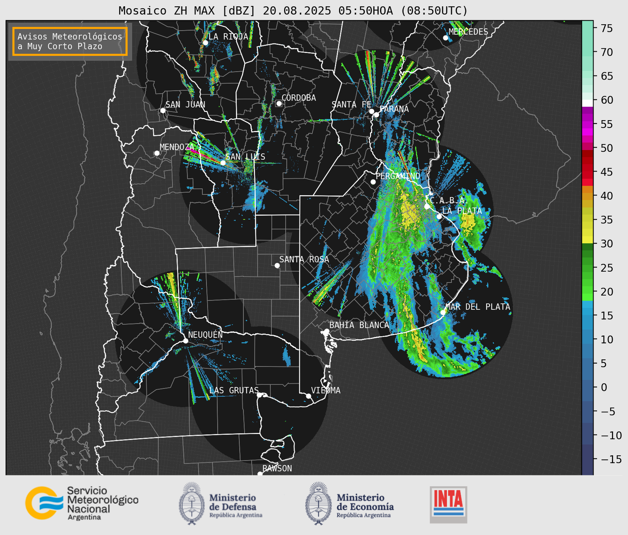The image size is (628, 535).
Task: Click the MERCEDES label text
Action: 468,32
